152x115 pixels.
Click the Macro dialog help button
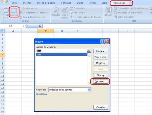[102, 42]
